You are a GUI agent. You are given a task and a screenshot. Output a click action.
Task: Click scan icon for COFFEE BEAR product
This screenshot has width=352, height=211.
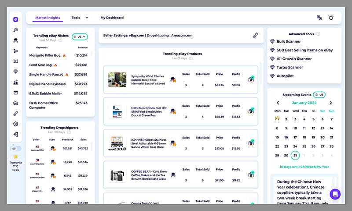(x=173, y=175)
